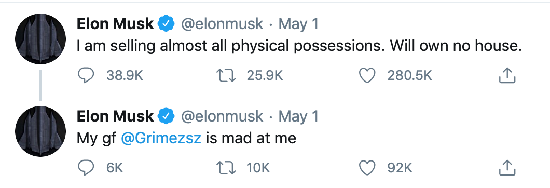This screenshot has height=188, width=550.
Task: Open @elonmusk handle on second tweet
Action: click(222, 116)
